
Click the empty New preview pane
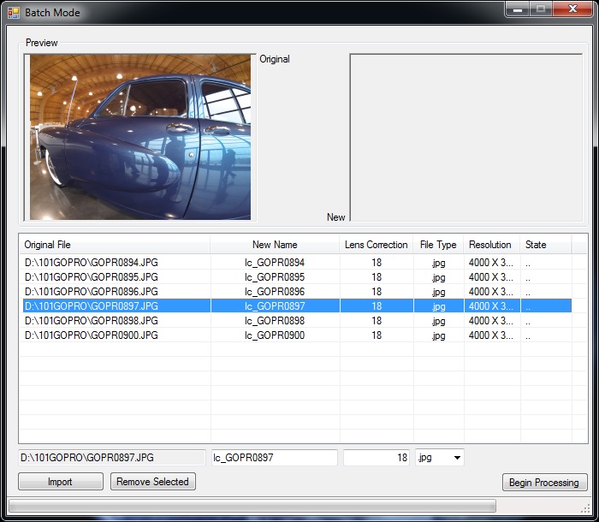pyautogui.click(x=466, y=137)
